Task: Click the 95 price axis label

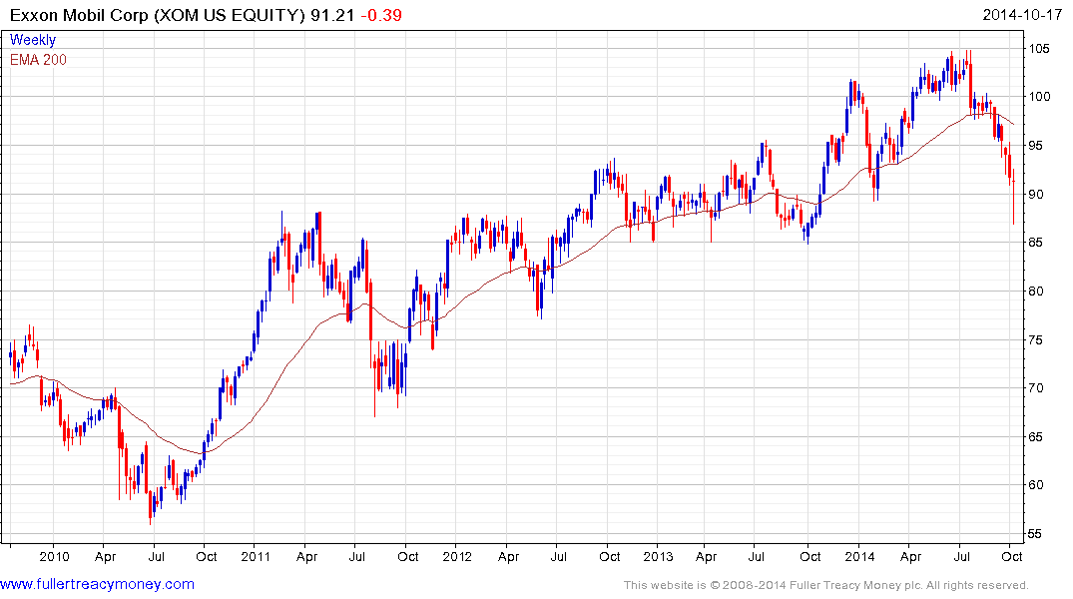Action: coord(1036,146)
